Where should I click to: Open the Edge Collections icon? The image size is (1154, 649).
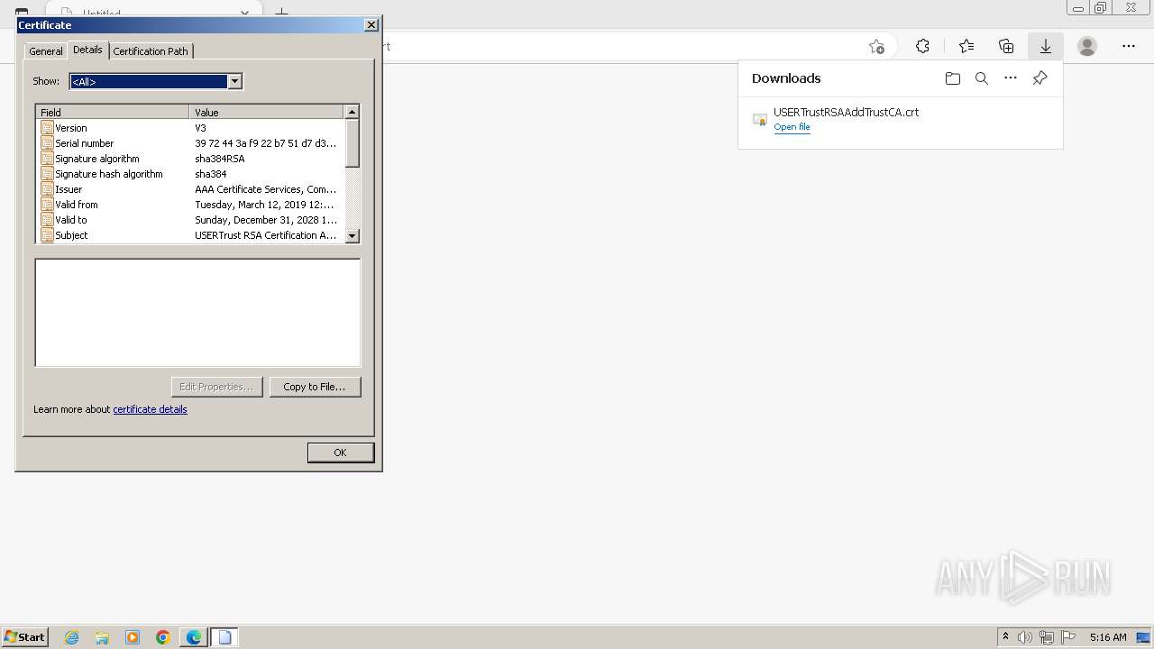(x=1006, y=46)
